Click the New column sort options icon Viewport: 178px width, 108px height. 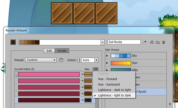[x=96, y=69]
